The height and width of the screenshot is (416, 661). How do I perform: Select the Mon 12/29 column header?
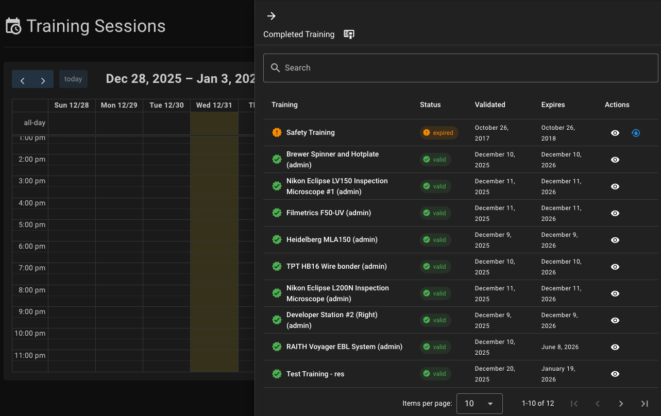click(119, 105)
